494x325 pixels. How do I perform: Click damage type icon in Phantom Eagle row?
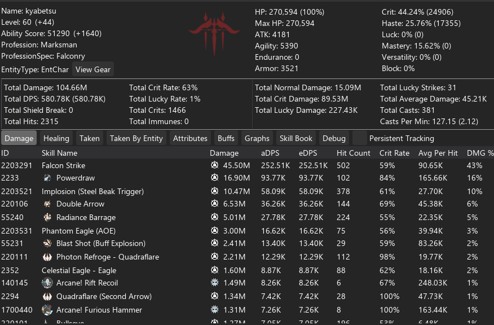(x=214, y=230)
